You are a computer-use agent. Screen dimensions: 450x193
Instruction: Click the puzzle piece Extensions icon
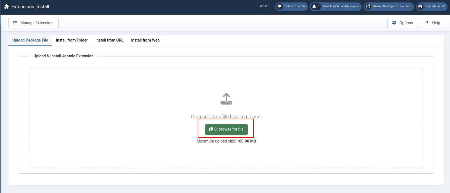point(7,7)
